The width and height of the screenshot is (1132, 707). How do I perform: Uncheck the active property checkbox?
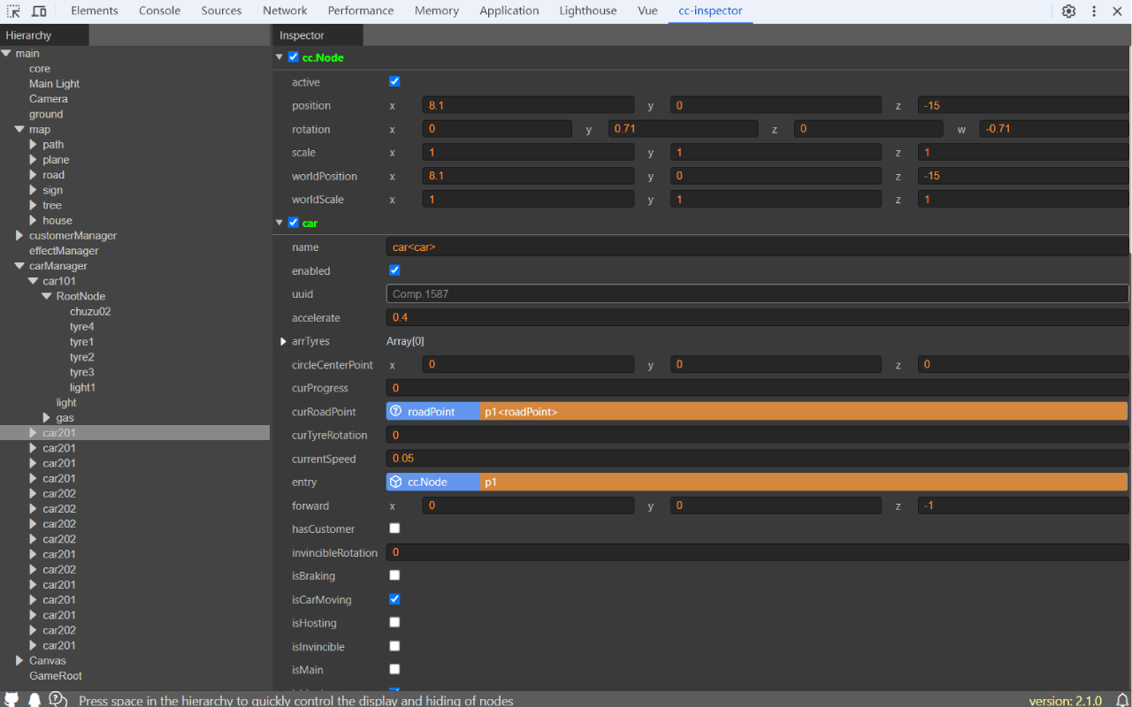pos(394,81)
